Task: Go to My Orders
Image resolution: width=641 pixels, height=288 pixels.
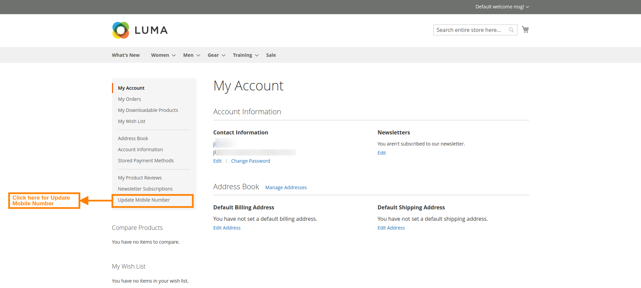Action: tap(130, 99)
